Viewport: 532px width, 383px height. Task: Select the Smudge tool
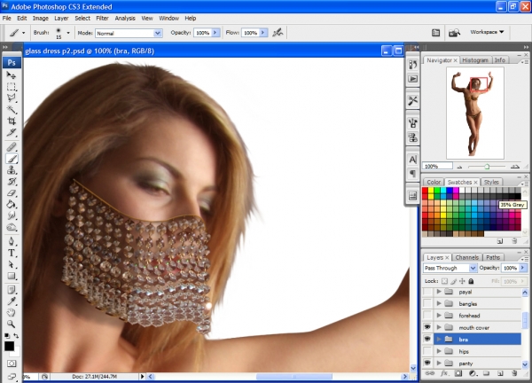(x=12, y=215)
